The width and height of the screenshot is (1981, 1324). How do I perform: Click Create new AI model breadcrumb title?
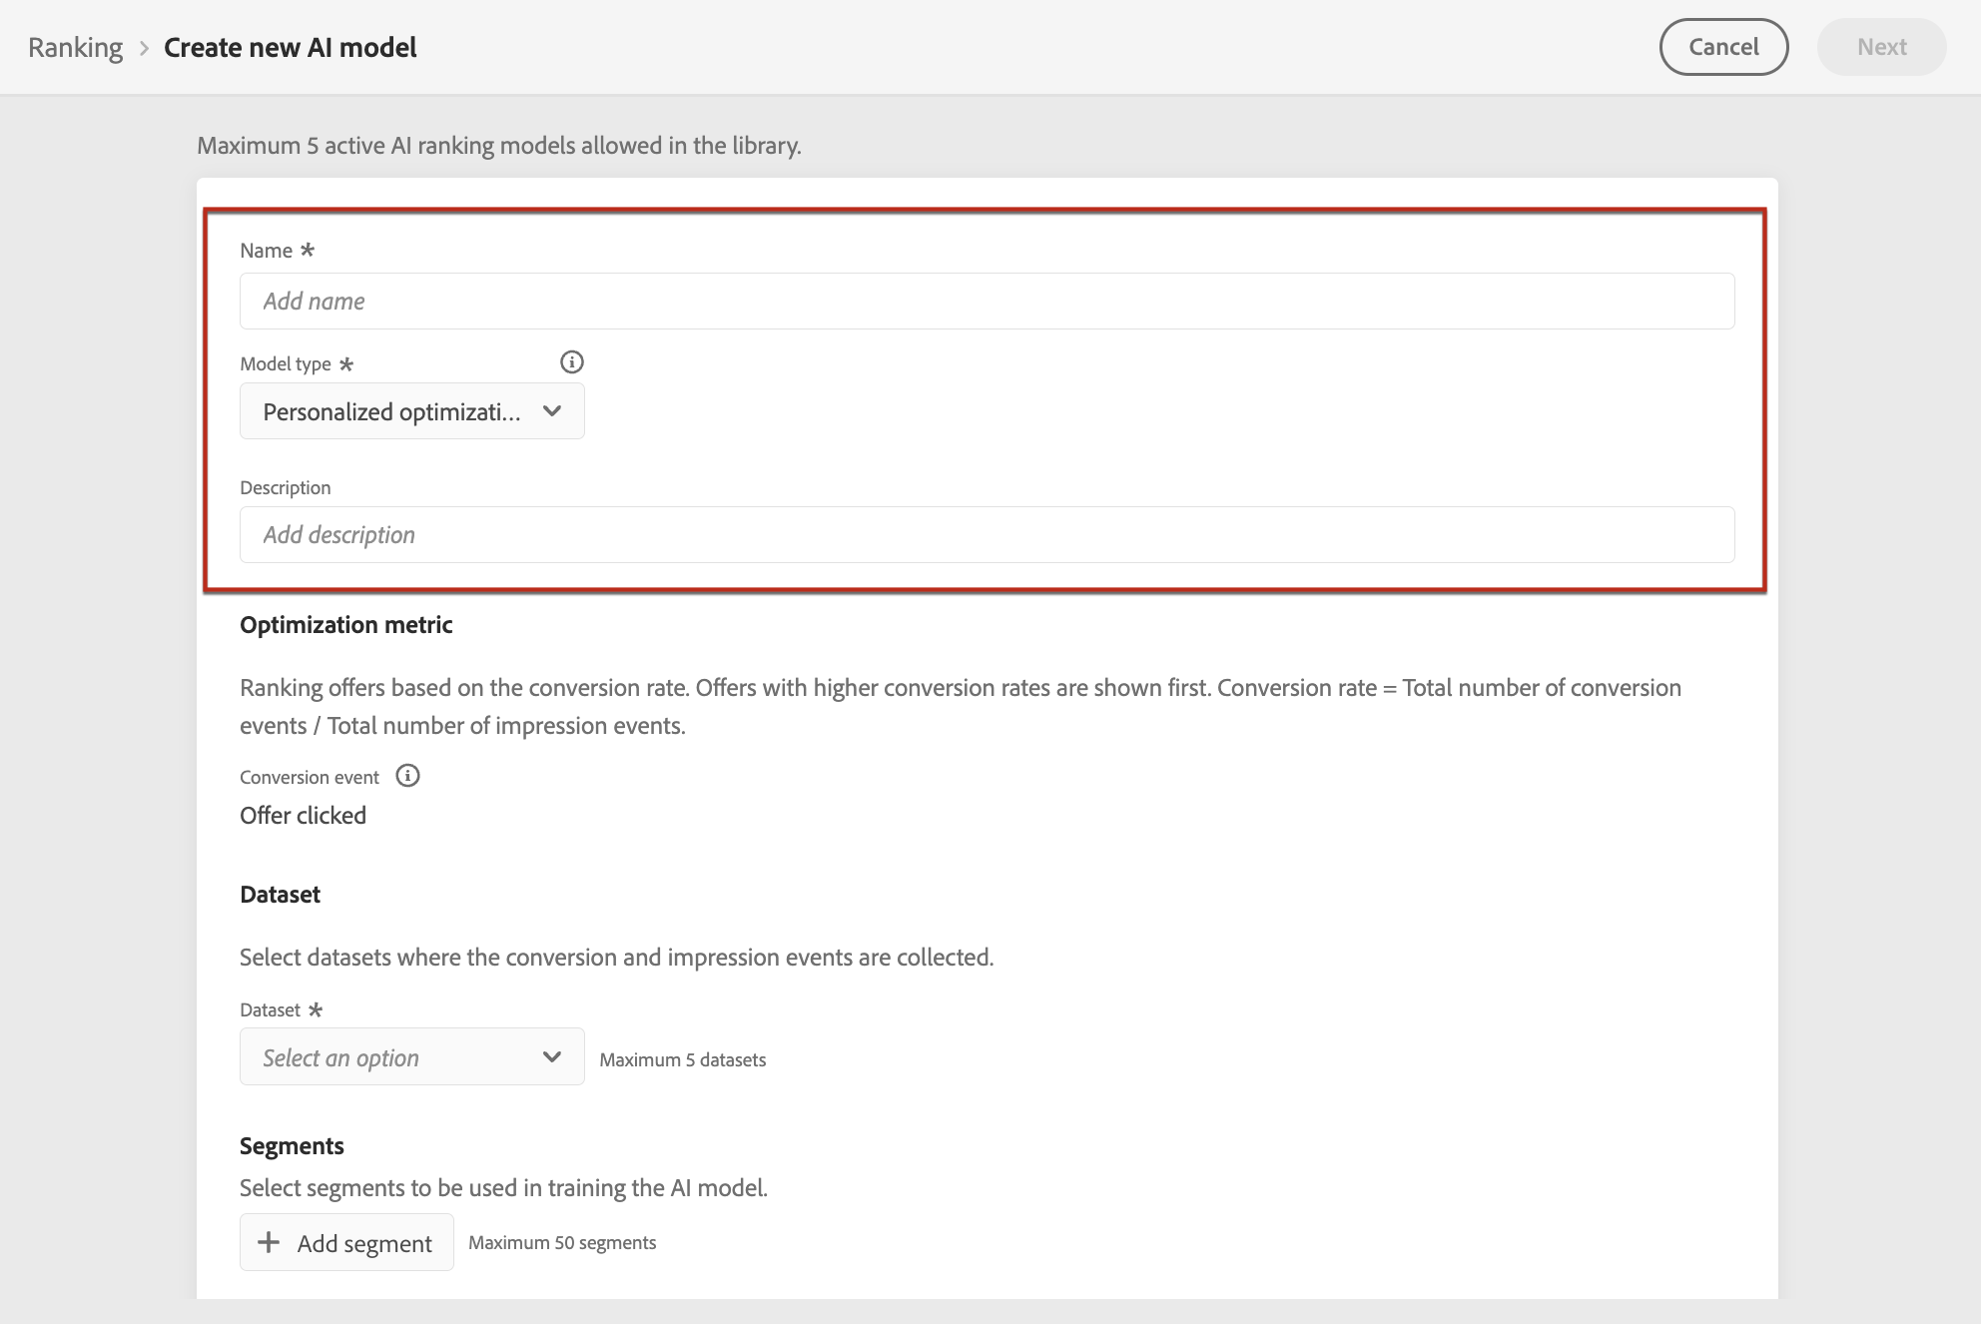[x=290, y=48]
